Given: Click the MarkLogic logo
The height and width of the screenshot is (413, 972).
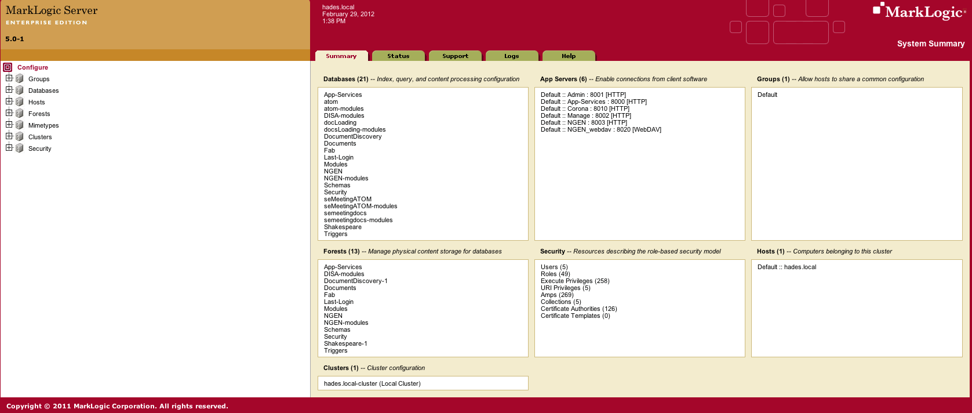Looking at the screenshot, I should (x=920, y=11).
